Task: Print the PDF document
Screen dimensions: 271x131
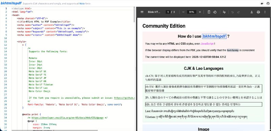Action: (258, 12)
